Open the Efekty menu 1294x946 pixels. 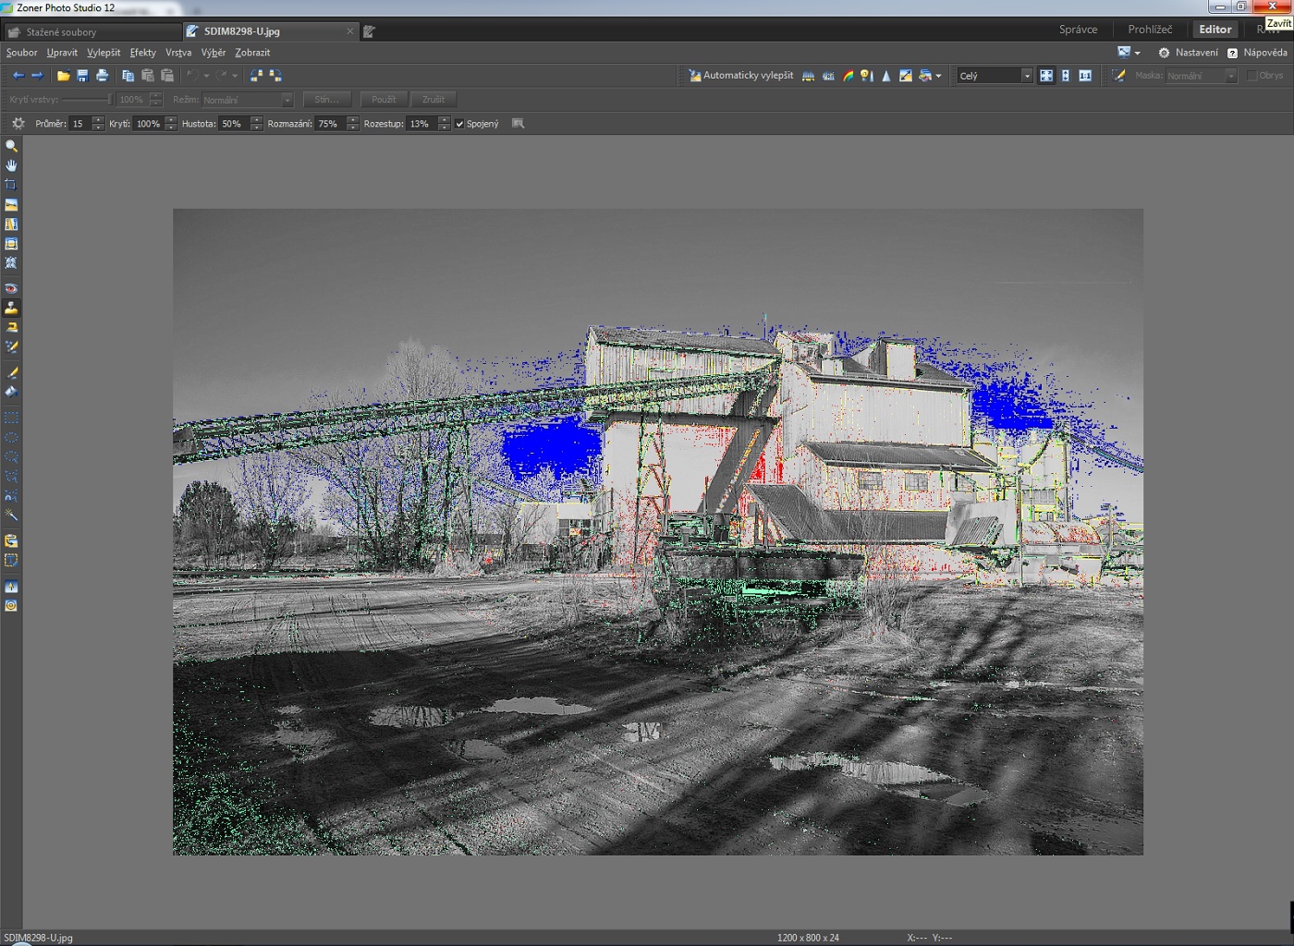pyautogui.click(x=142, y=53)
